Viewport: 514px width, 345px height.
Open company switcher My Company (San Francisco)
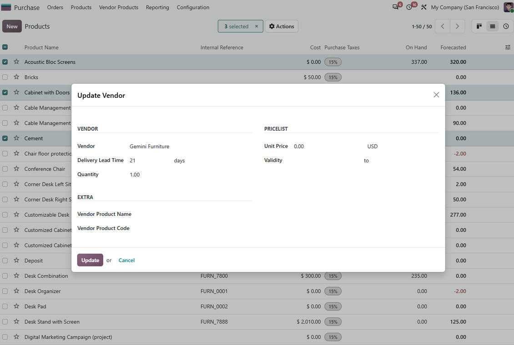465,7
